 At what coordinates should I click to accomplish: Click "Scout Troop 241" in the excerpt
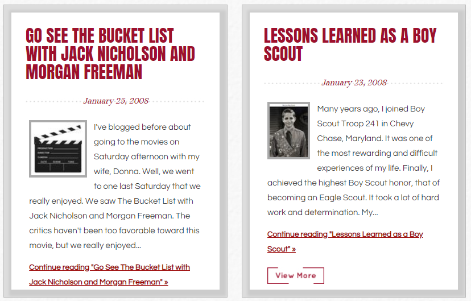[350, 123]
